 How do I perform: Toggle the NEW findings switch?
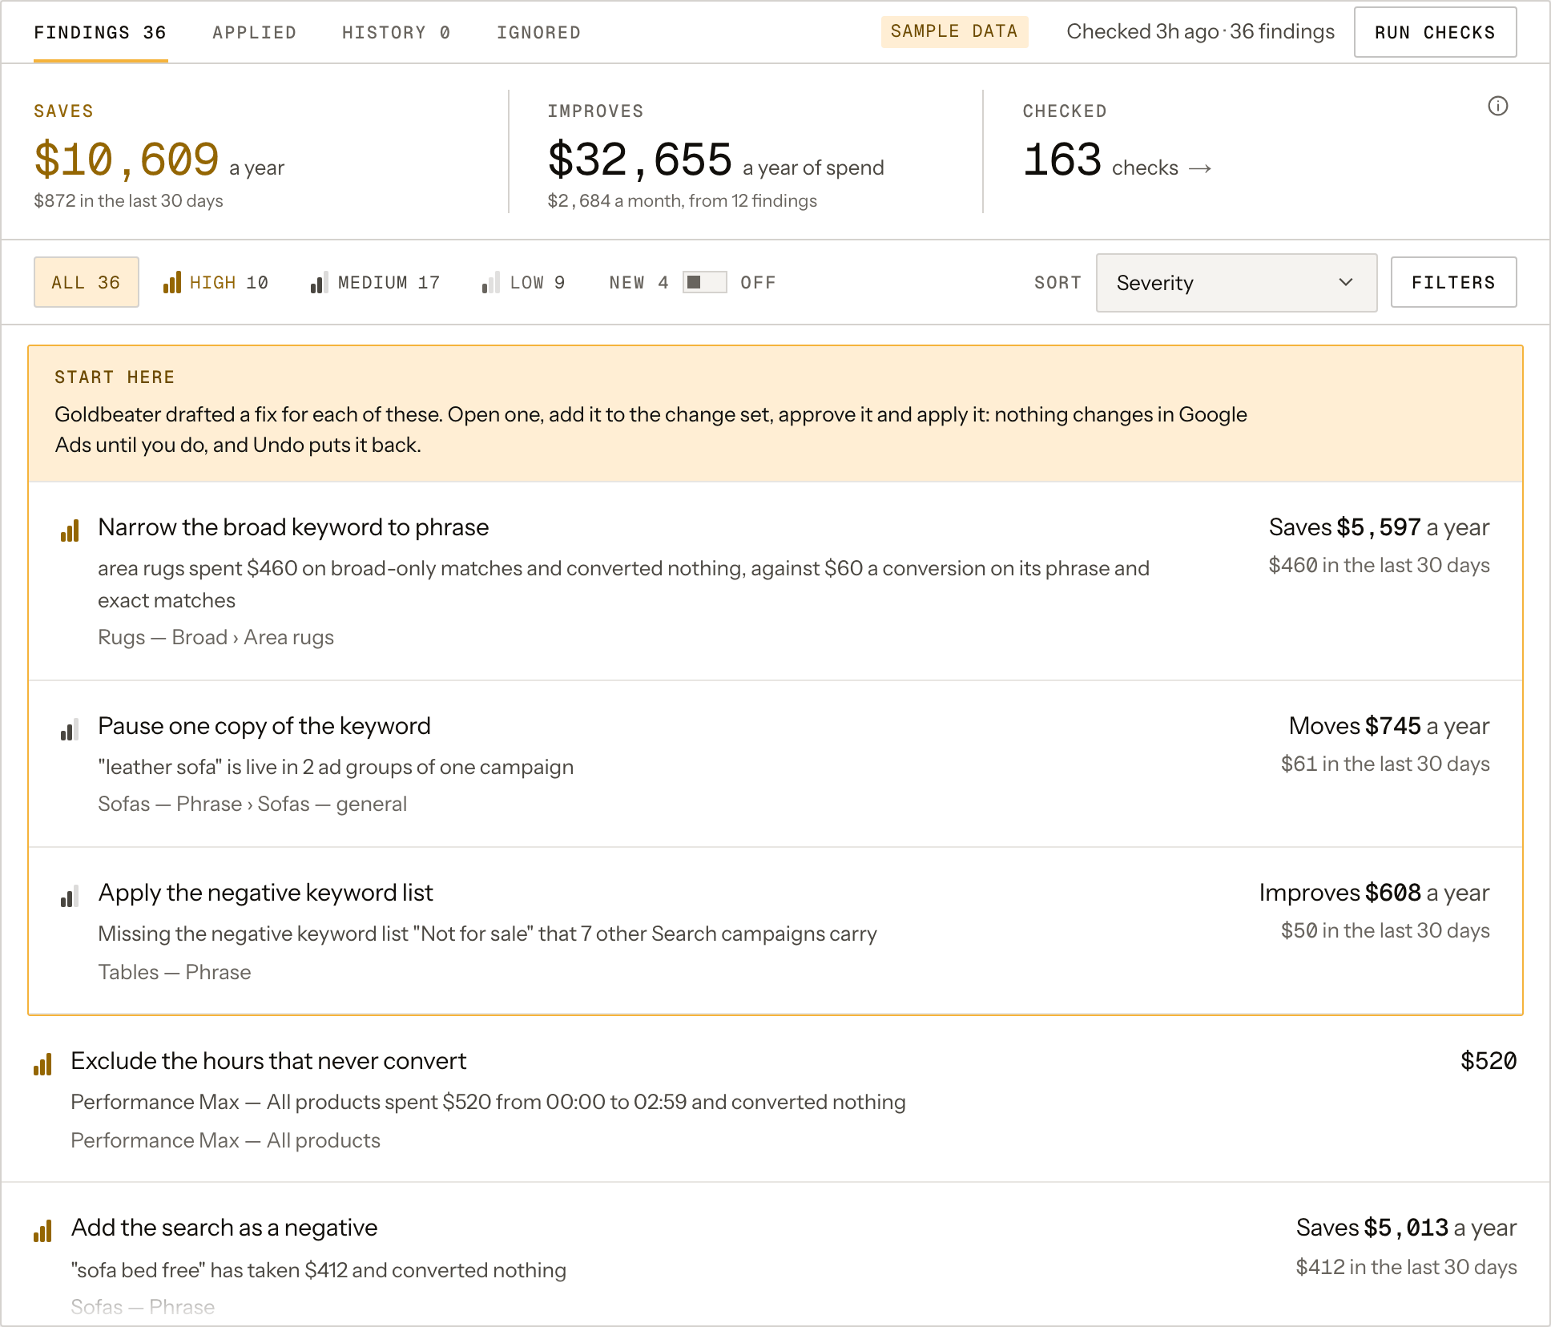[x=705, y=282]
